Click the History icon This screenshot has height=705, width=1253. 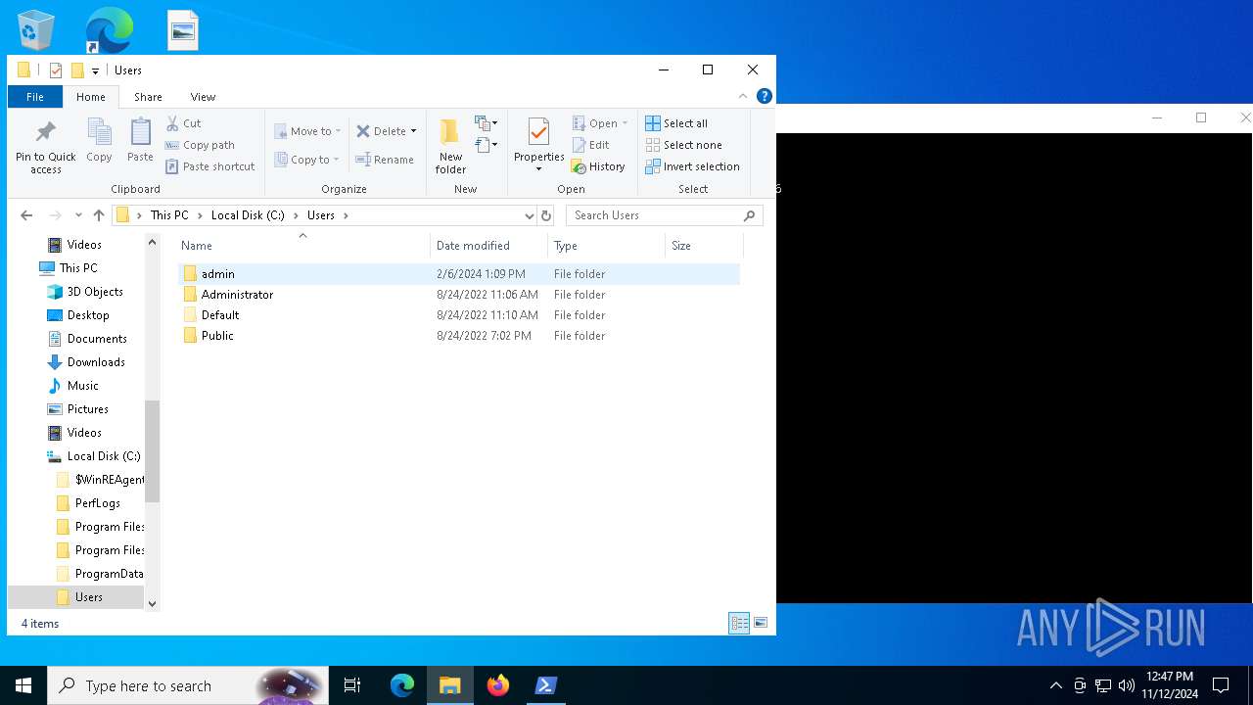579,166
